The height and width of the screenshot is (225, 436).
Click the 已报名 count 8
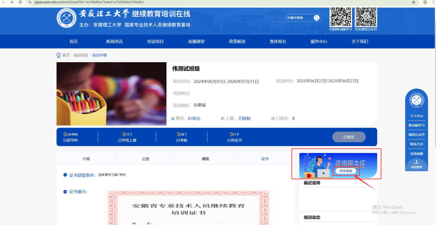click(293, 119)
